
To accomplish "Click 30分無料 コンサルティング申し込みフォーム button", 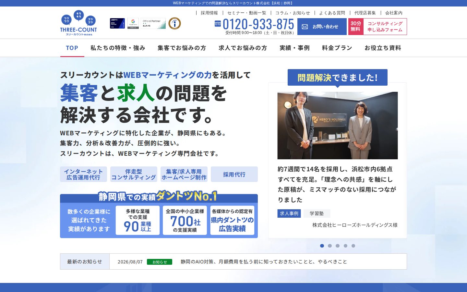I will point(377,27).
